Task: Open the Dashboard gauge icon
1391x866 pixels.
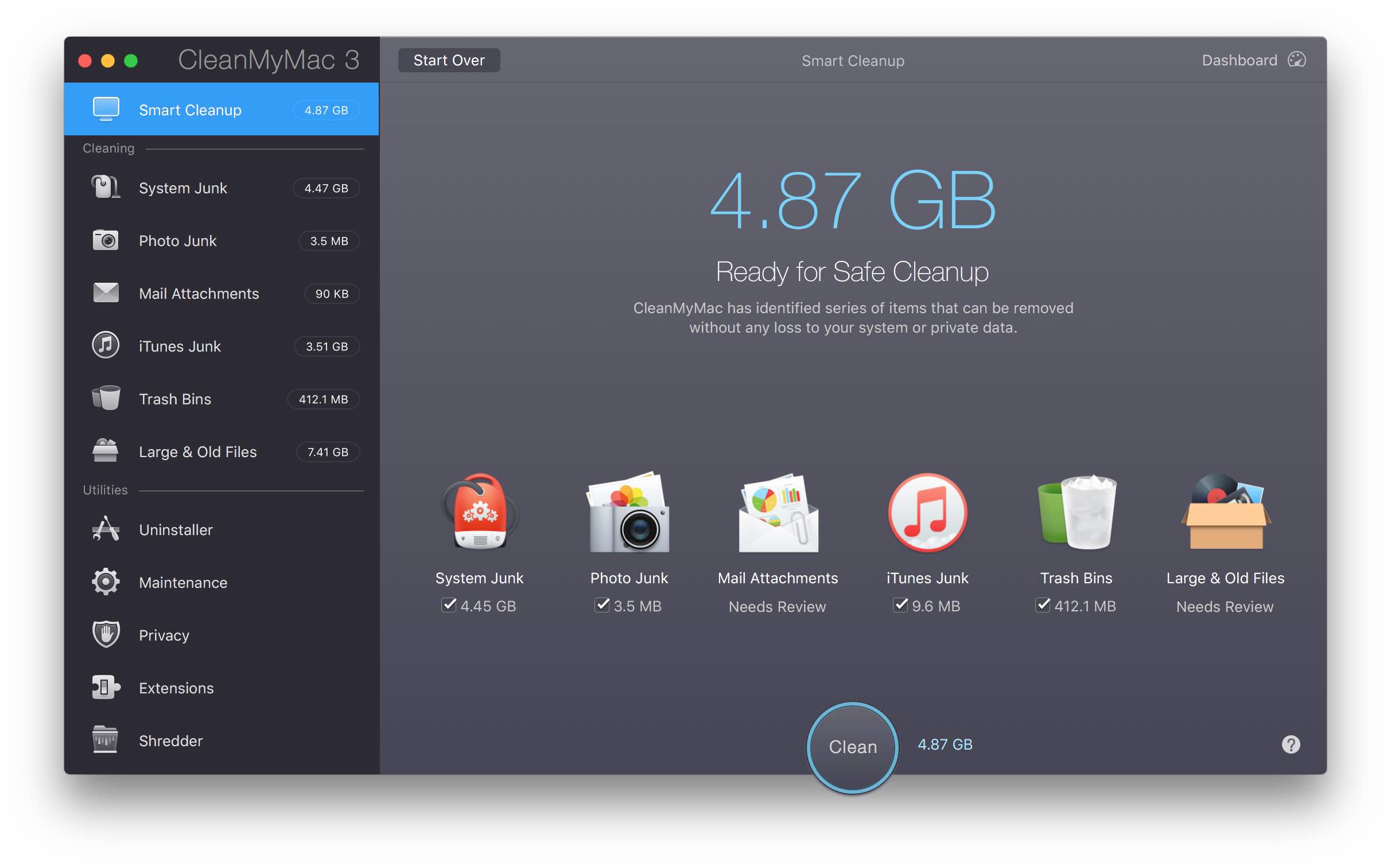Action: pyautogui.click(x=1297, y=60)
